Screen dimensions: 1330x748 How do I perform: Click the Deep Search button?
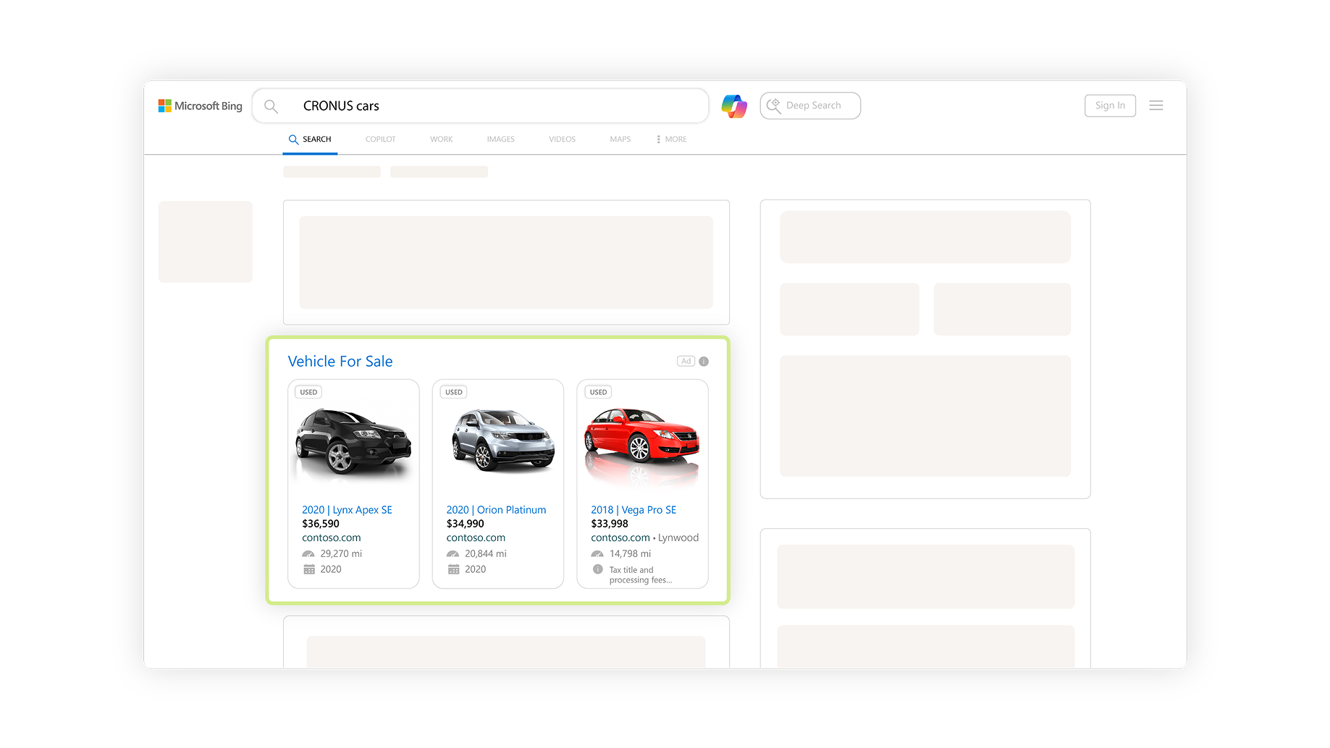pyautogui.click(x=809, y=106)
